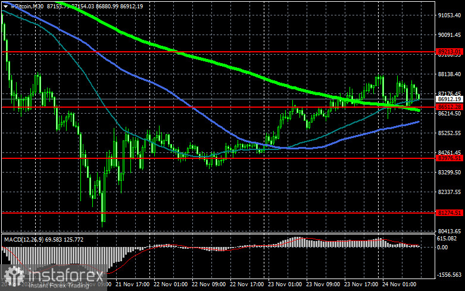The image size is (465, 291).
Task: Select time label 24 Nov 01:00
Action: 399,284
